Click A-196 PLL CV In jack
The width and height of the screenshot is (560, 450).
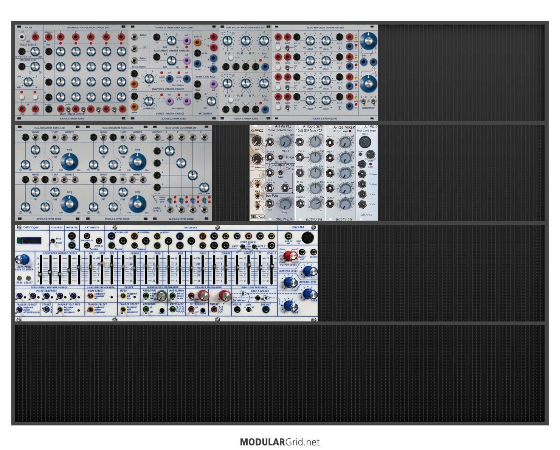(270, 143)
